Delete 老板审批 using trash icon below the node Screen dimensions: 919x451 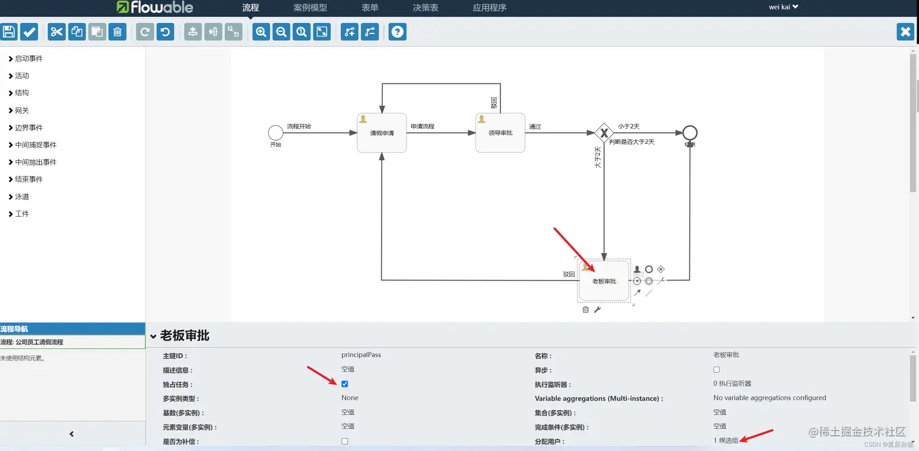[x=585, y=310]
